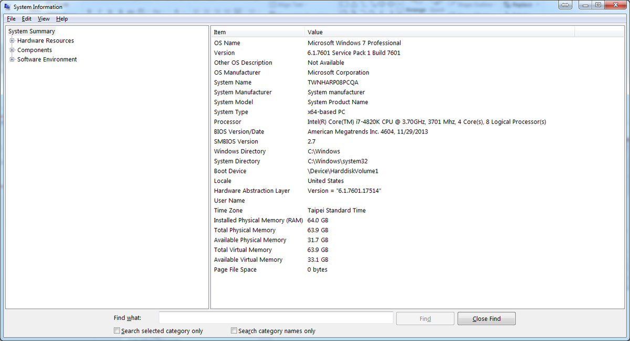630x341 pixels.
Task: Select the Time Zone row label
Action: (x=228, y=211)
